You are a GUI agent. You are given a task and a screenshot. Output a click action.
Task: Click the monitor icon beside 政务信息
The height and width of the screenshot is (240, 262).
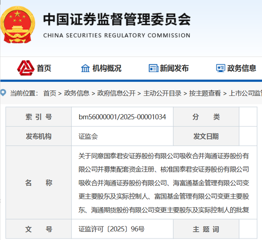point(221,68)
